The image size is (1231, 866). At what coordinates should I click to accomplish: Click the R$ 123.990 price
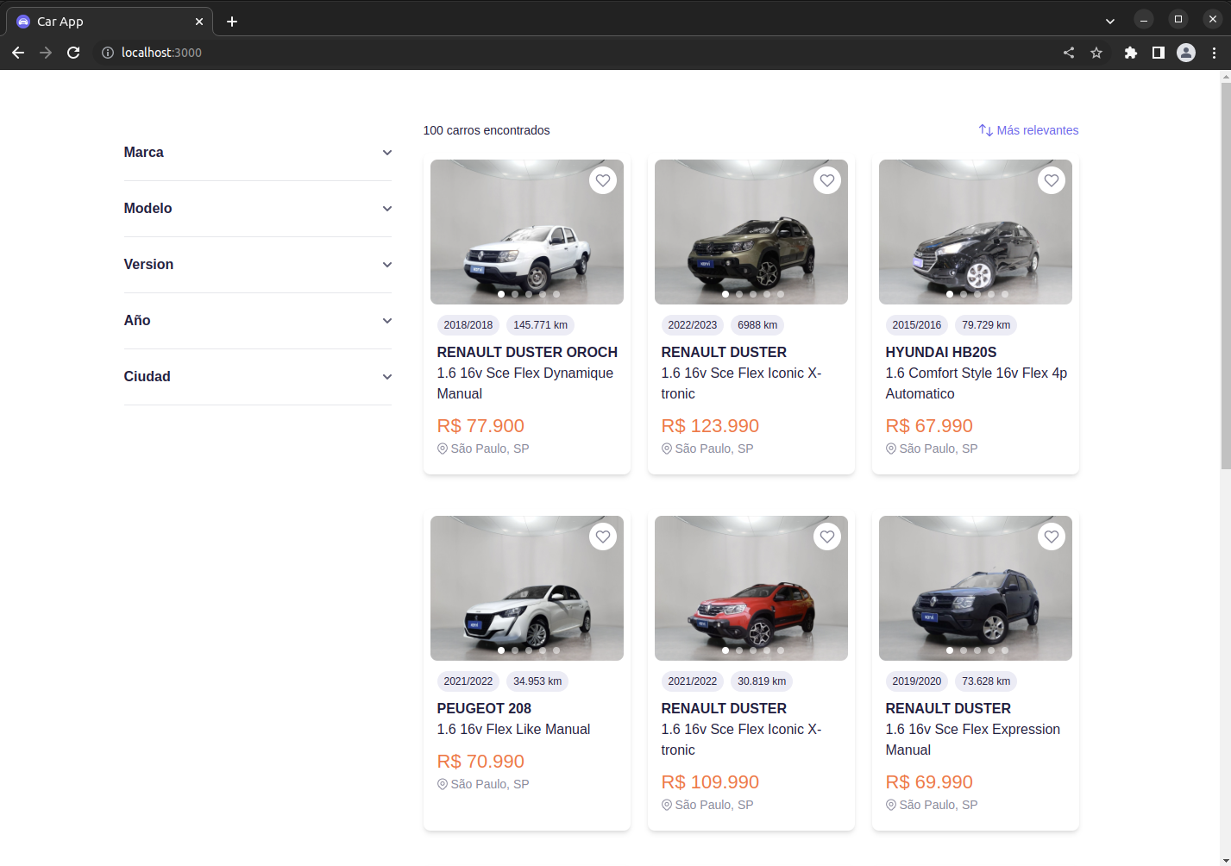[x=710, y=426]
